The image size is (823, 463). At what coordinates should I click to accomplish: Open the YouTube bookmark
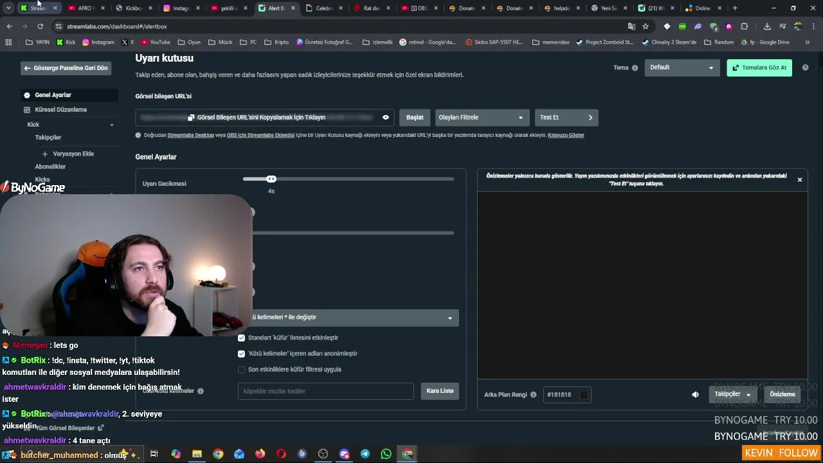[x=156, y=42]
